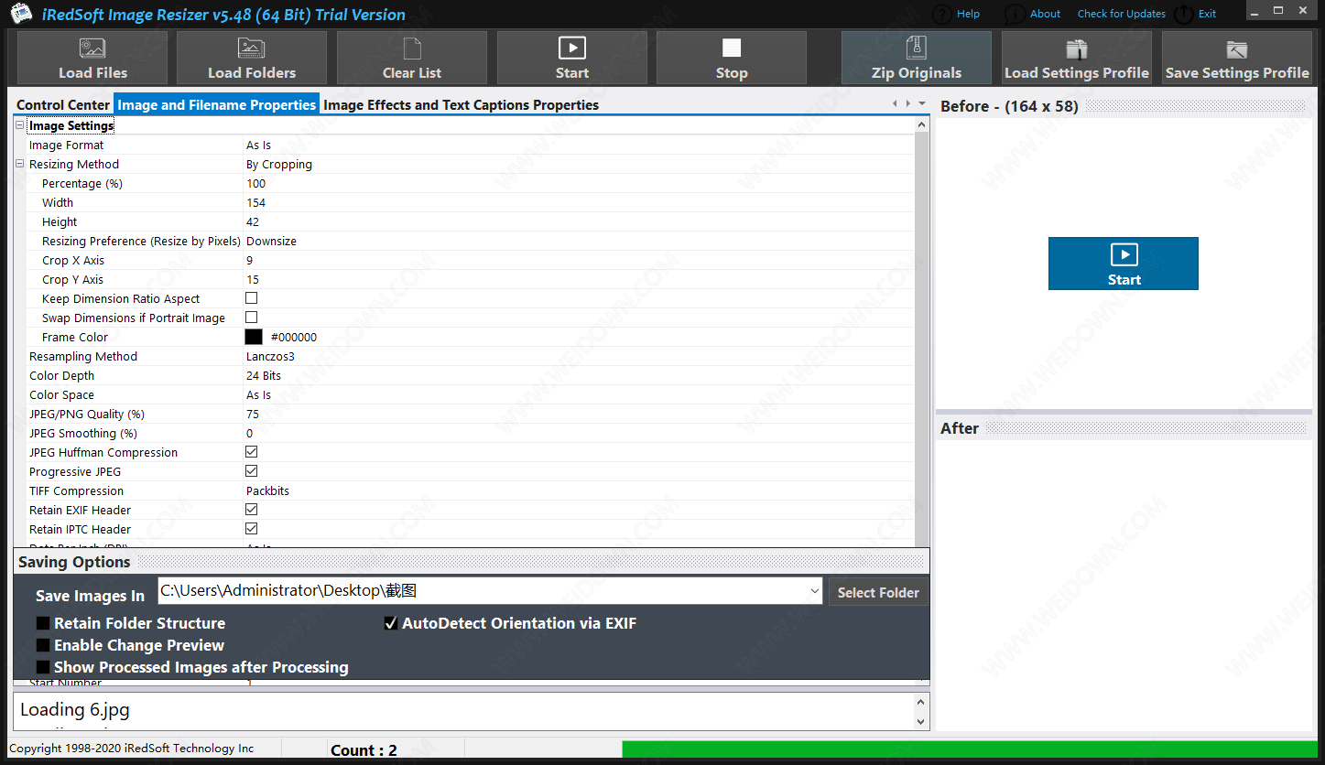Open Image Effects and Text Captions Properties tab
This screenshot has width=1325, height=765.
pos(462,105)
